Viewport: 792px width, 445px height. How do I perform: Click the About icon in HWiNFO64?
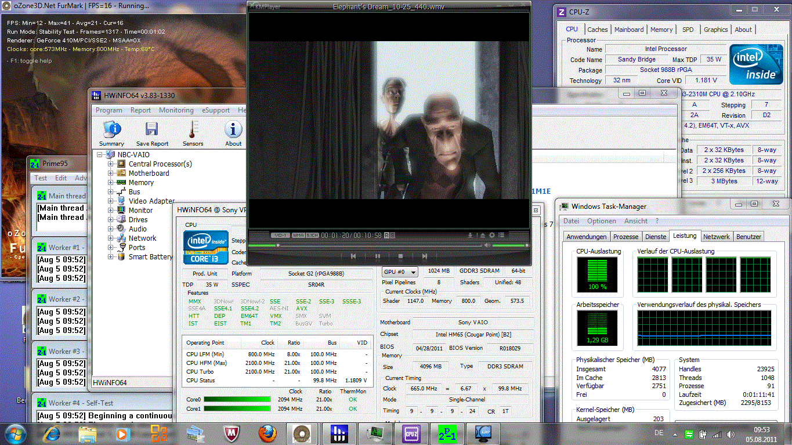click(233, 133)
